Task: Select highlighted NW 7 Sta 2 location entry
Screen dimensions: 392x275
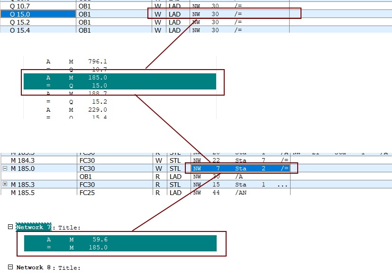Action: click(x=241, y=169)
